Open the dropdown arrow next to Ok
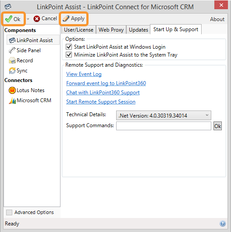The image size is (231, 232). tap(28, 19)
